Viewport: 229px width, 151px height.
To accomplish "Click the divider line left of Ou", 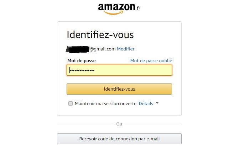I will 85,124.
